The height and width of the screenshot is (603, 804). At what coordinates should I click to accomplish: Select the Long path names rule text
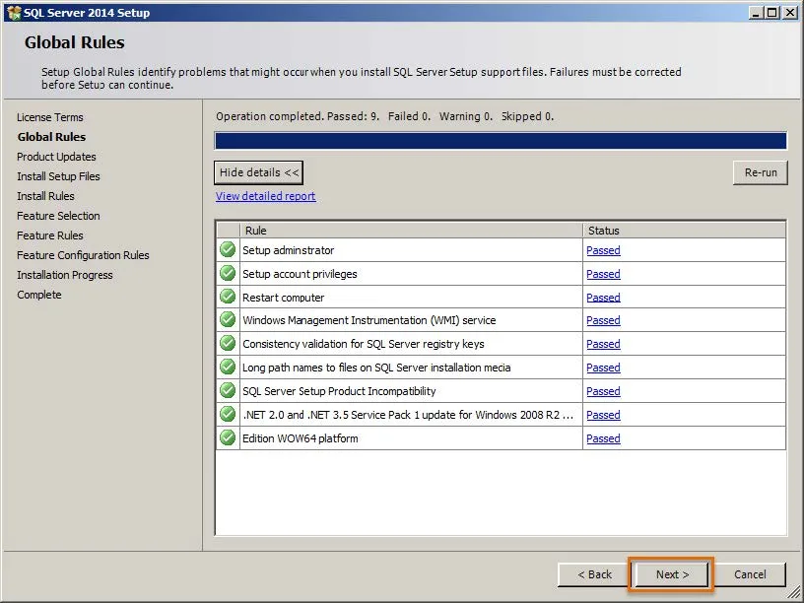point(376,368)
